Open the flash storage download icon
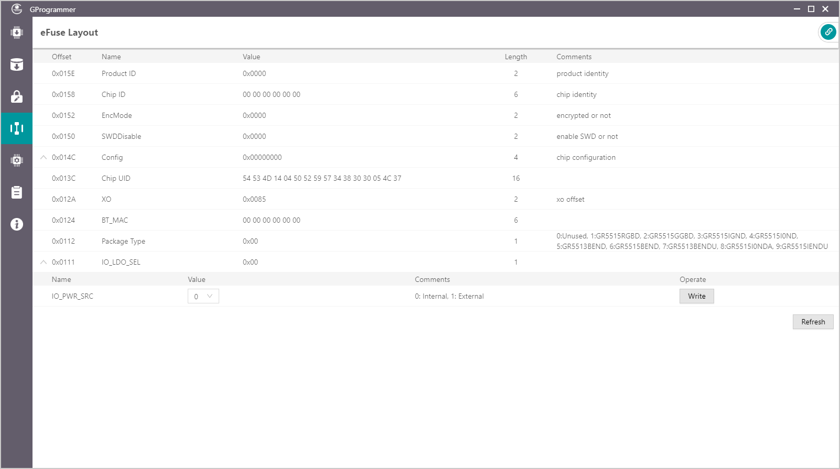Viewport: 840px width, 469px height. point(17,64)
